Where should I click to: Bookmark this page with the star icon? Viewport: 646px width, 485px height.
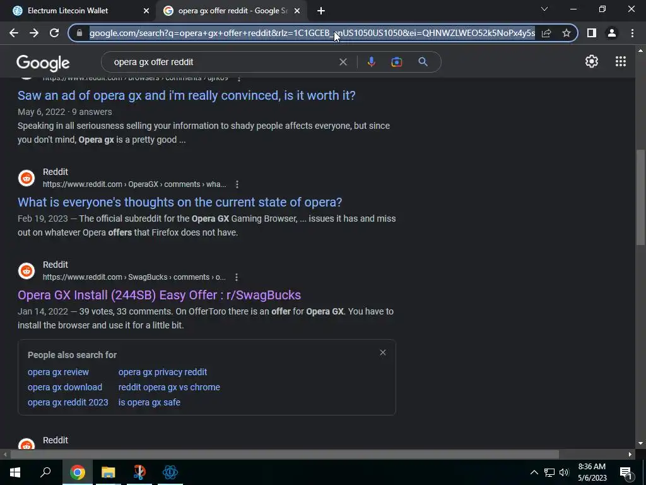point(567,33)
